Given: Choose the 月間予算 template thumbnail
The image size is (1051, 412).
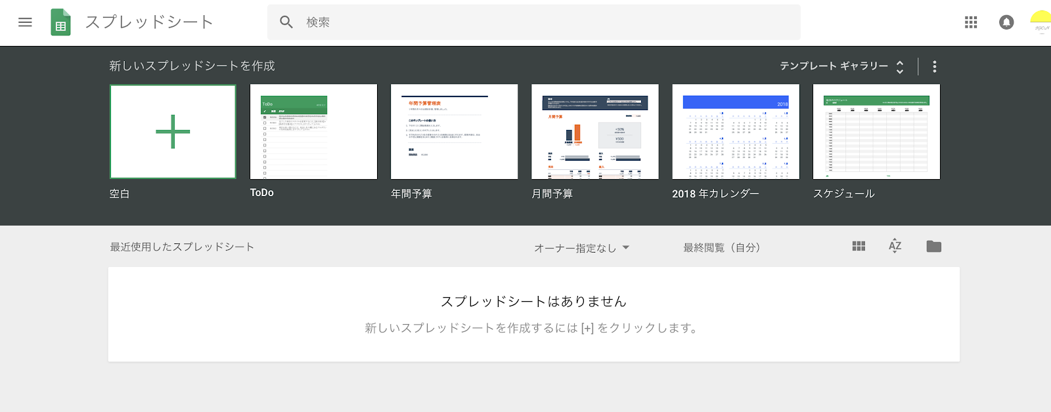Looking at the screenshot, I should (x=594, y=132).
